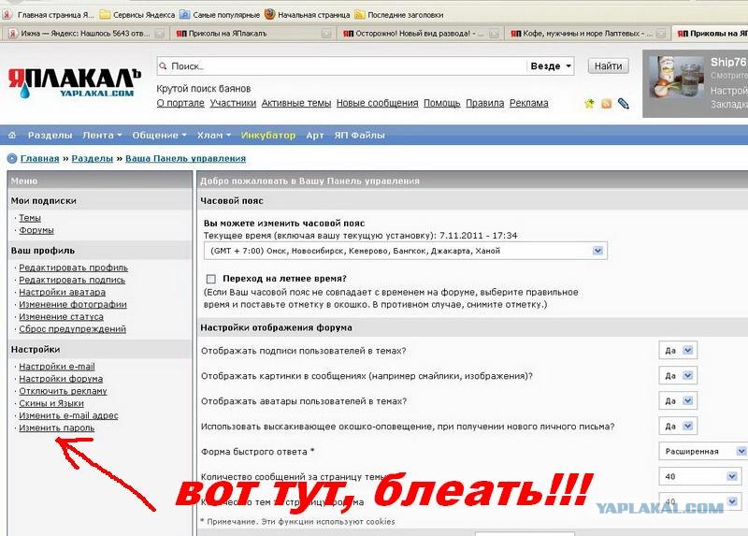Open the Редактировать подпись link
The height and width of the screenshot is (536, 748).
pos(72,280)
